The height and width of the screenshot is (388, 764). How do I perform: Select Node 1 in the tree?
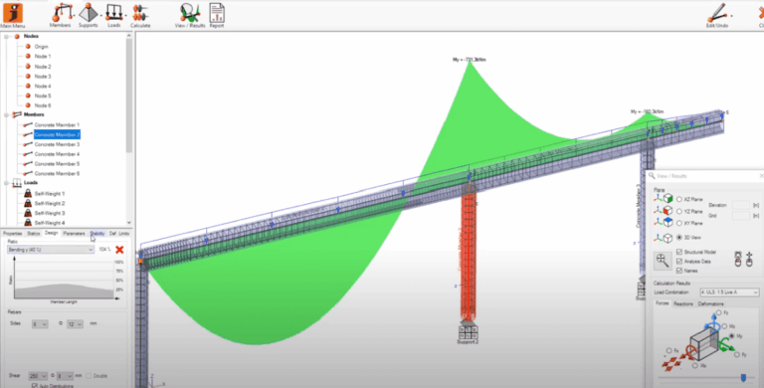coord(43,57)
